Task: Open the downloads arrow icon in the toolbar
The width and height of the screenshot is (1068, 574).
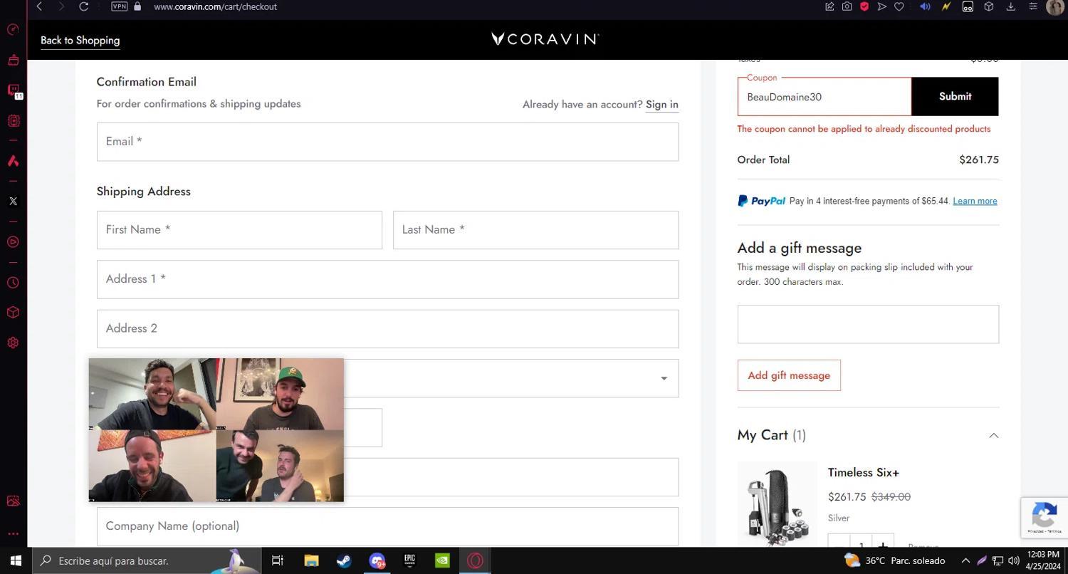Action: point(1010,6)
